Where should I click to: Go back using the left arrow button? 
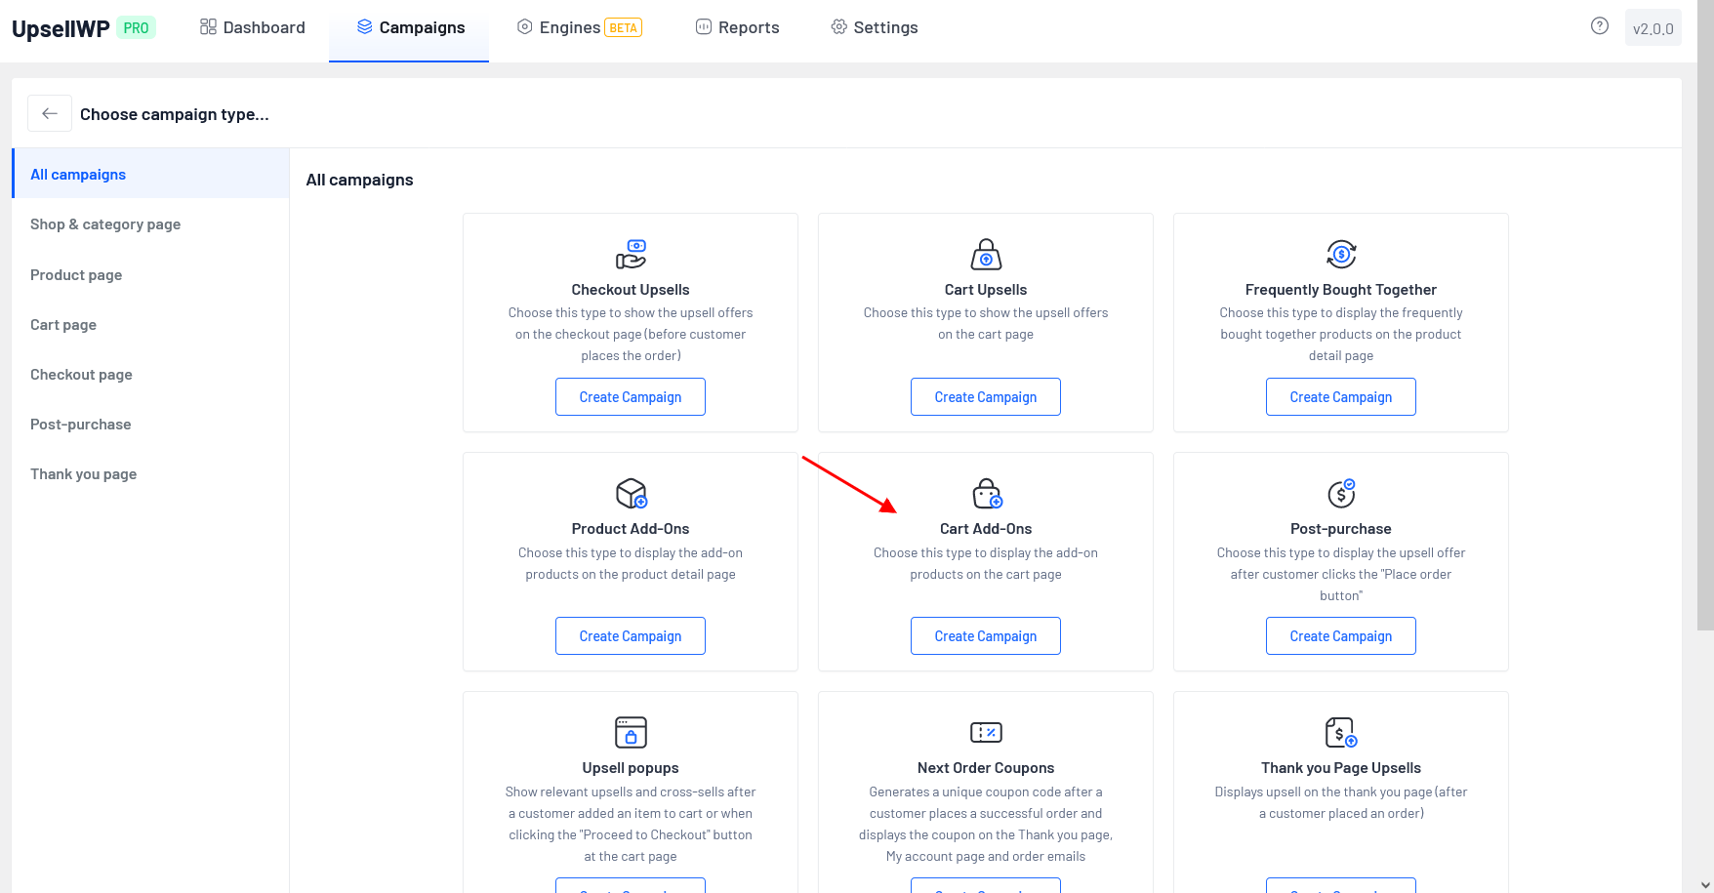(x=50, y=114)
